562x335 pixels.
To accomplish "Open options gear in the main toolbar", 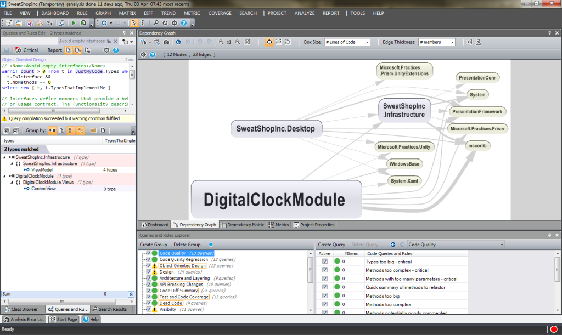I will 174,23.
